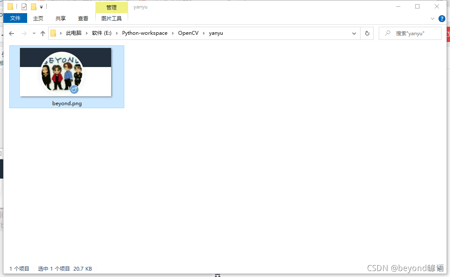Click the 管理 contextual tab header

click(x=112, y=7)
